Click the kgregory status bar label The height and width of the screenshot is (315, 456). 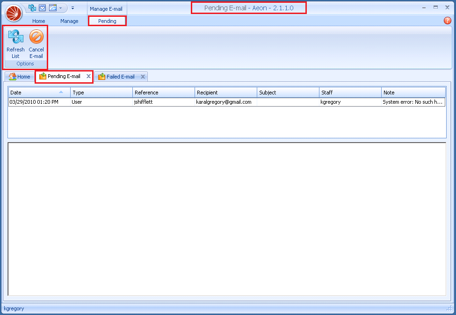click(14, 308)
